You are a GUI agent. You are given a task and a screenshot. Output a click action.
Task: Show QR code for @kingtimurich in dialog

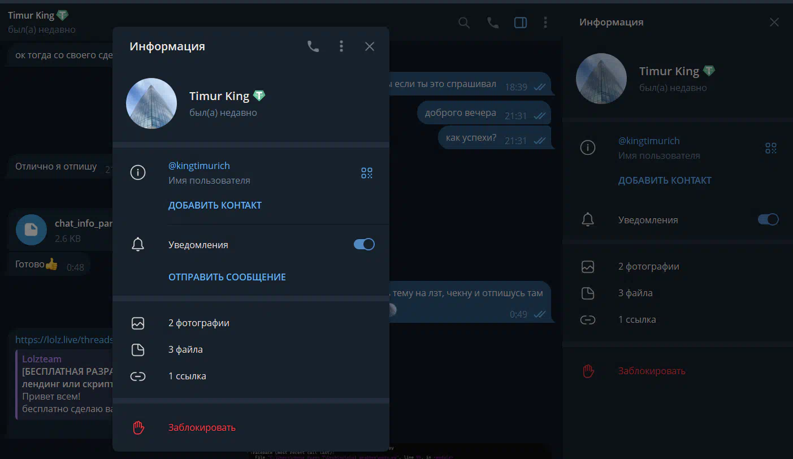(367, 173)
